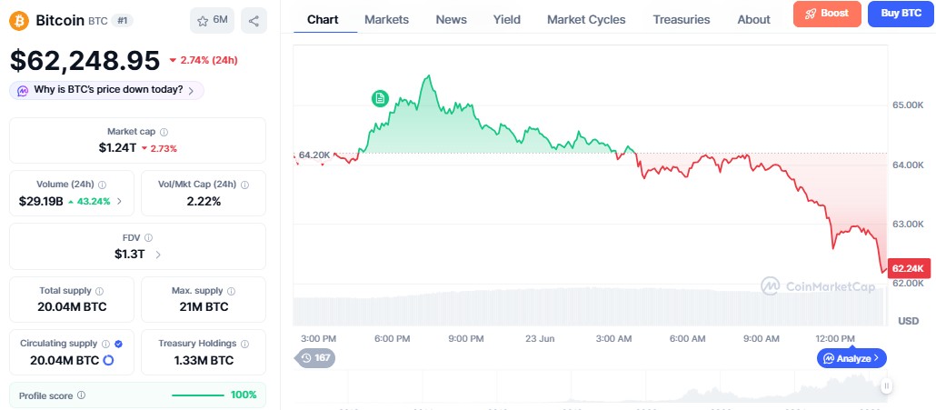Open Profile score info icon
The image size is (936, 410).
81,395
